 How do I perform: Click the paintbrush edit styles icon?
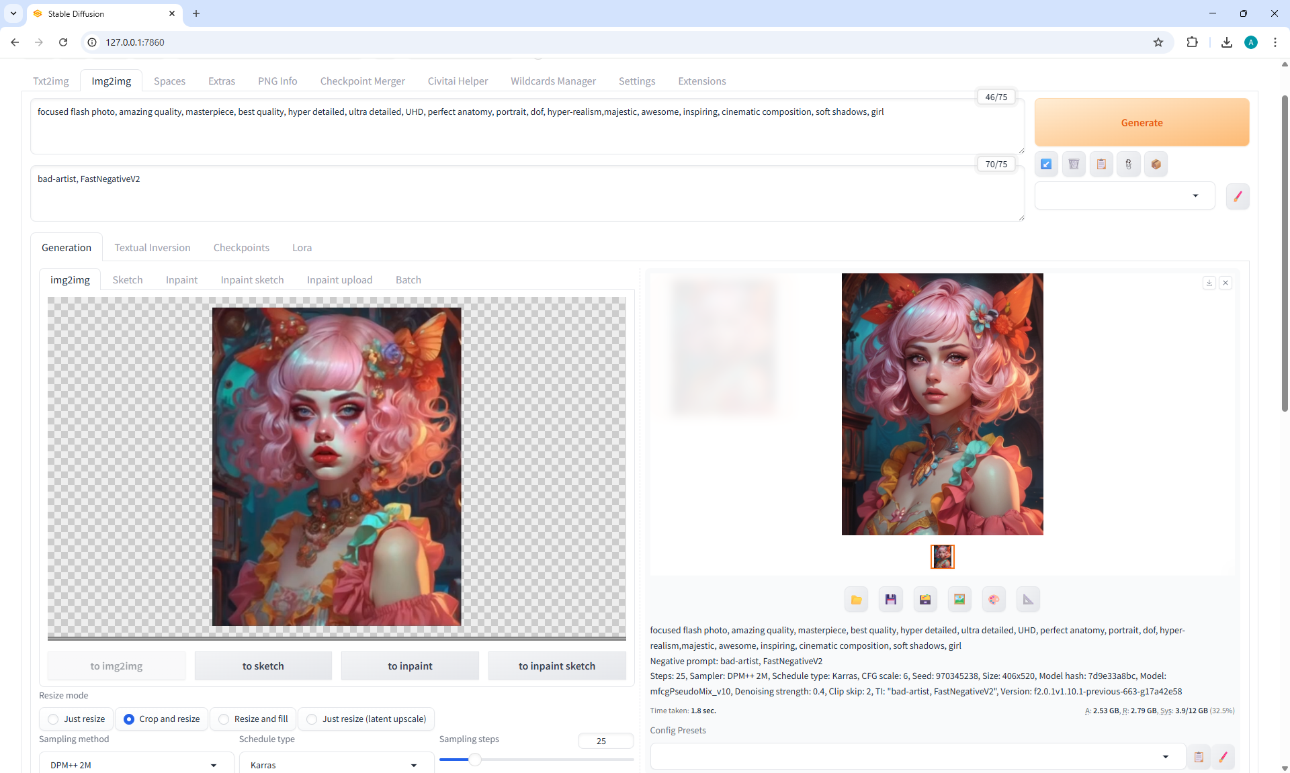1238,196
